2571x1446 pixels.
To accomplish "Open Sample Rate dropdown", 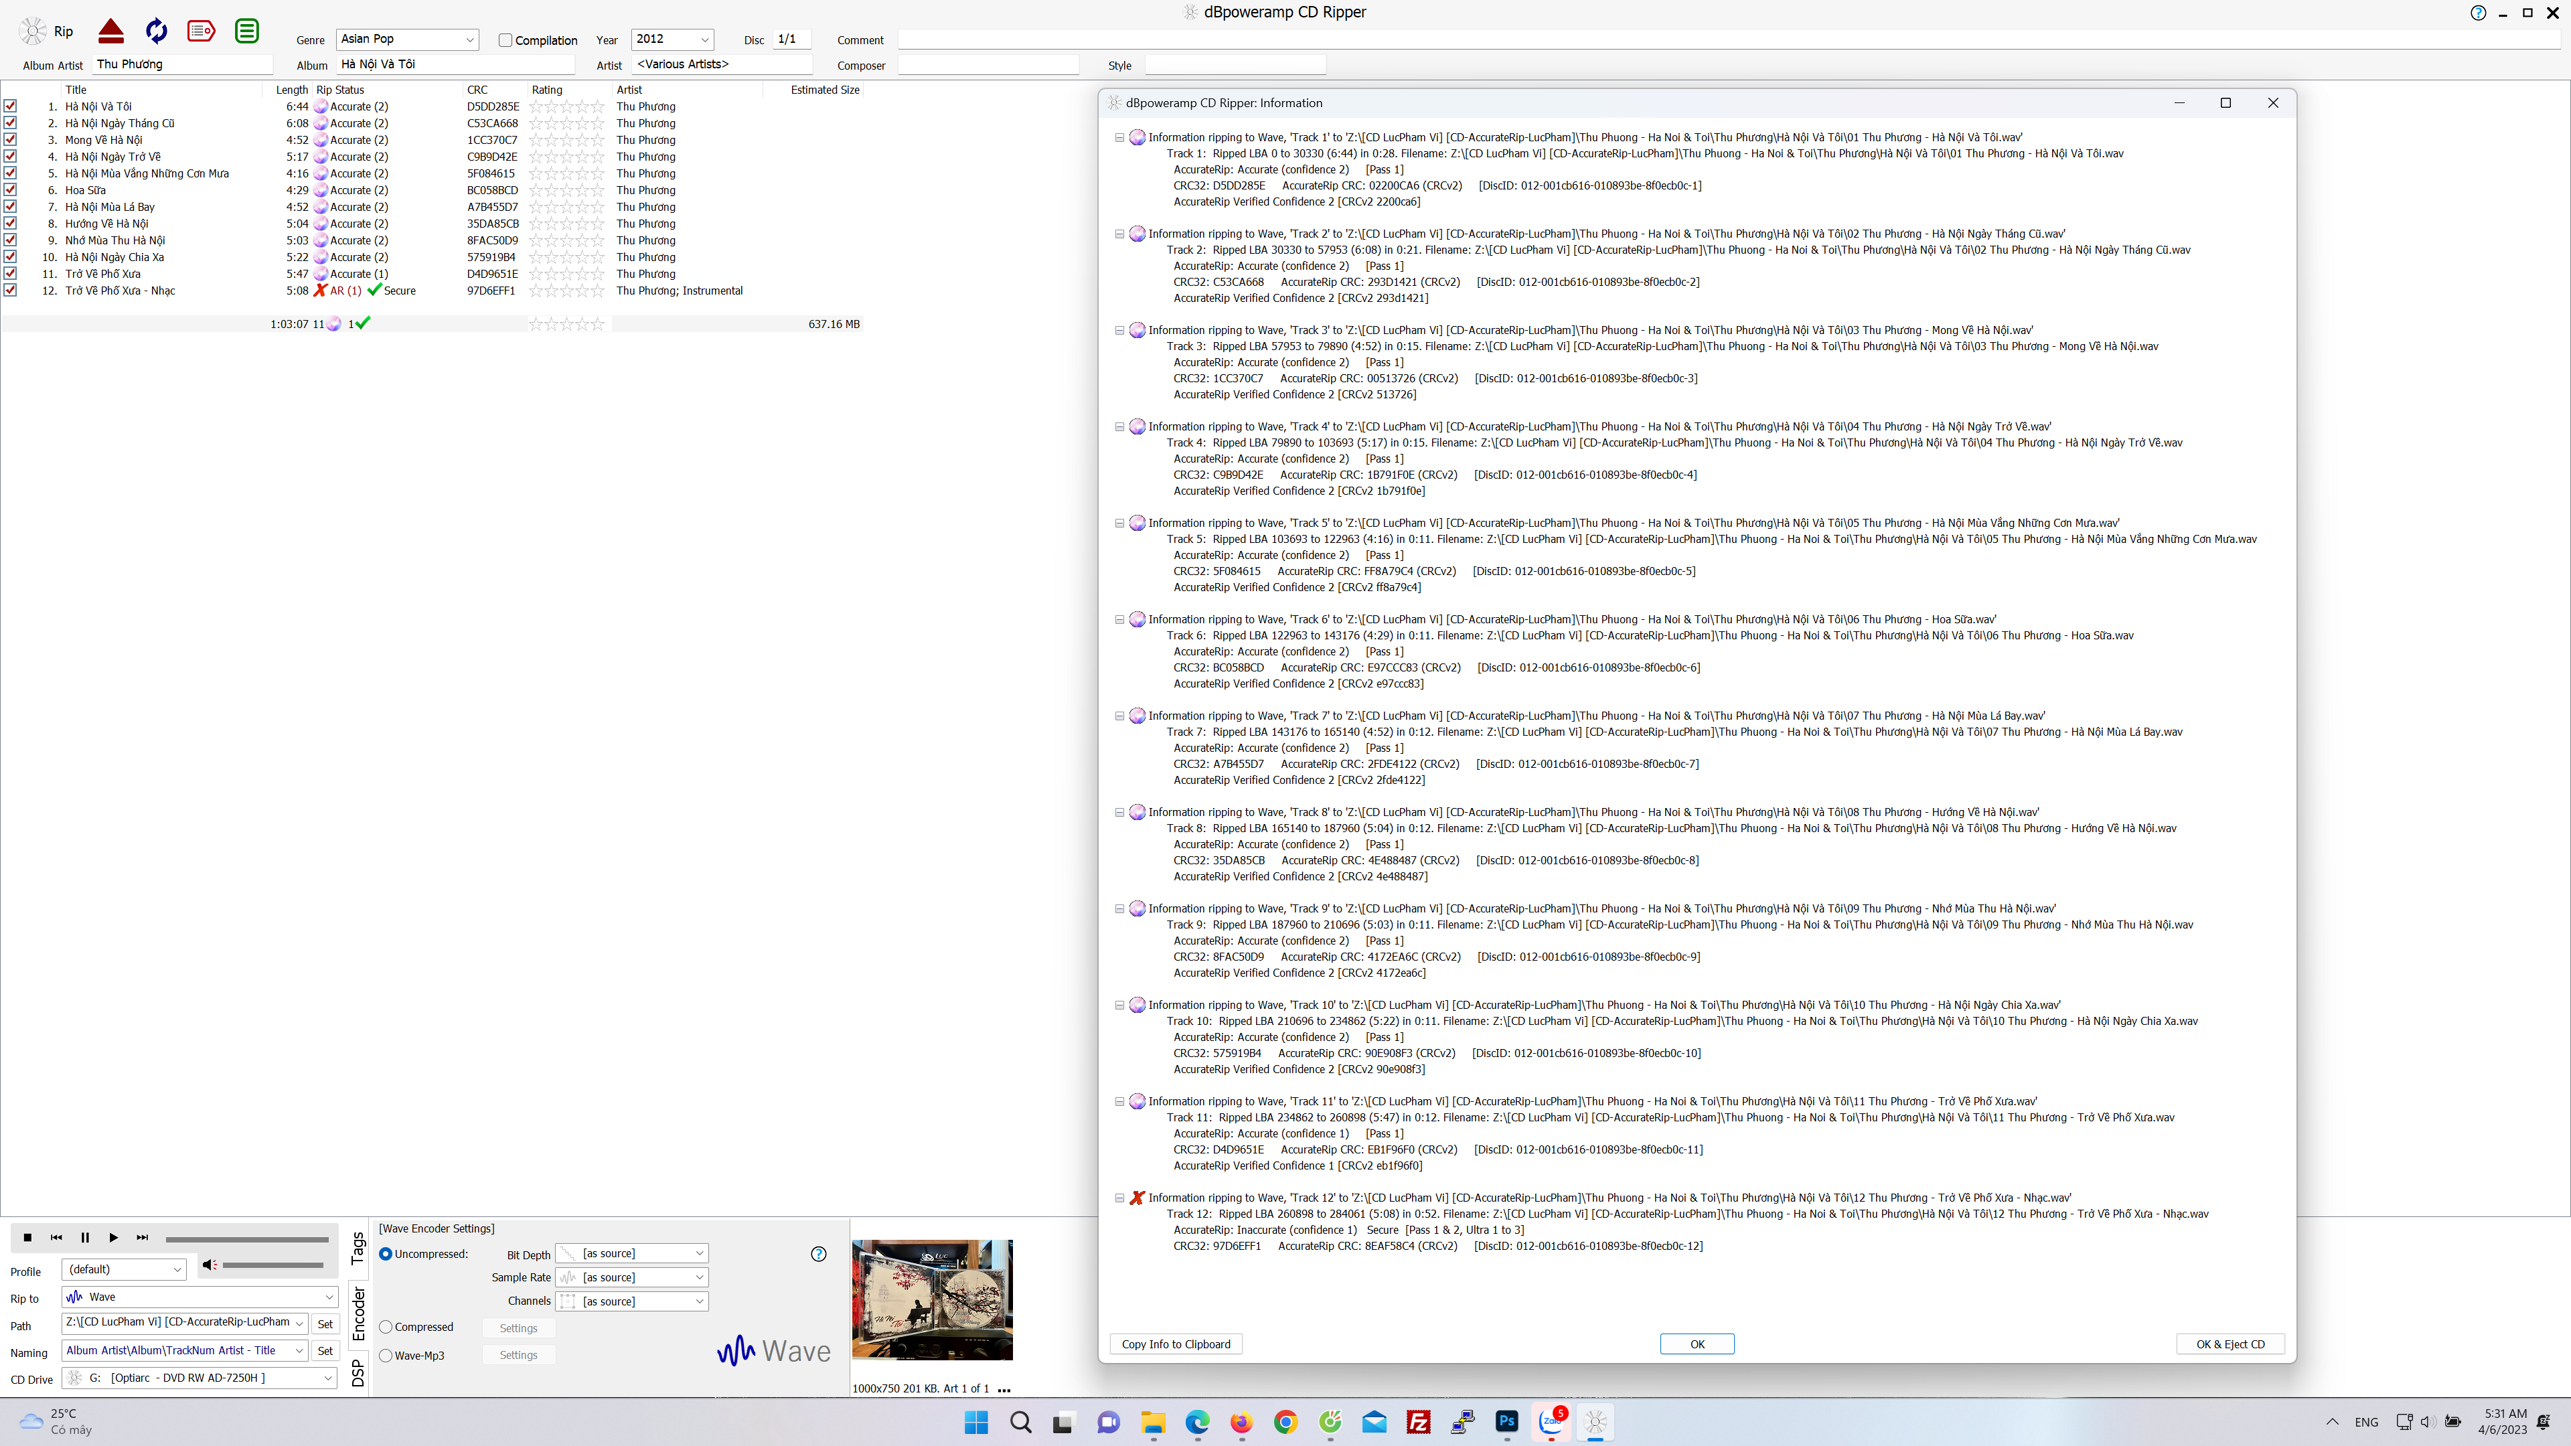I will (x=632, y=1277).
